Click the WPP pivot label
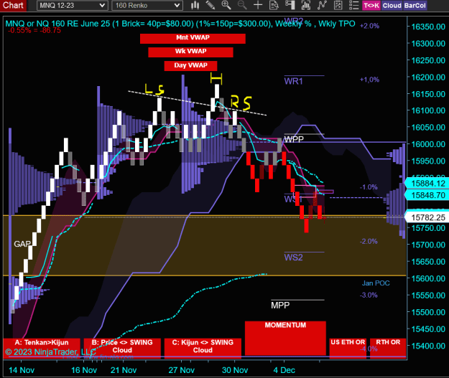Screen dimensions: 449x378 (x=294, y=139)
